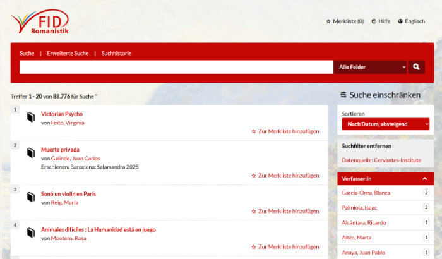Click the Suche einschränken heading
The height and width of the screenshot is (259, 442).
click(x=381, y=95)
